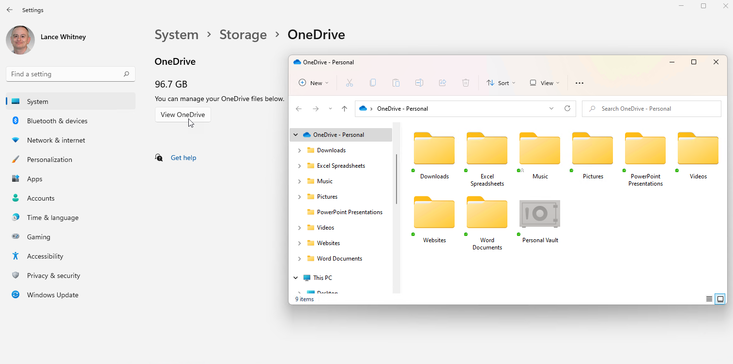
Task: Click the Rename icon in Explorer toolbar
Action: [x=419, y=83]
